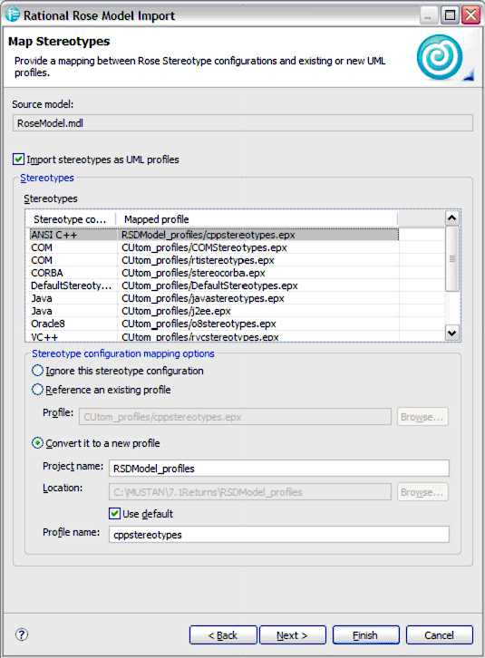Select the Java row mapped to j2ee.epx
The image size is (485, 658).
click(x=214, y=311)
